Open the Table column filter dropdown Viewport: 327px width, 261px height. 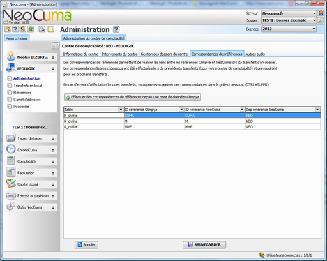(121, 110)
